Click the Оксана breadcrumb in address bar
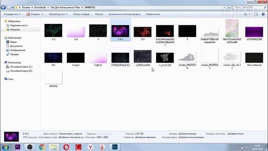The image size is (268, 151). point(26,8)
